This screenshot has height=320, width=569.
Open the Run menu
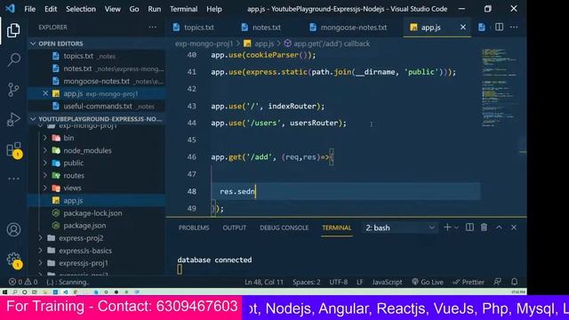pyautogui.click(x=154, y=9)
